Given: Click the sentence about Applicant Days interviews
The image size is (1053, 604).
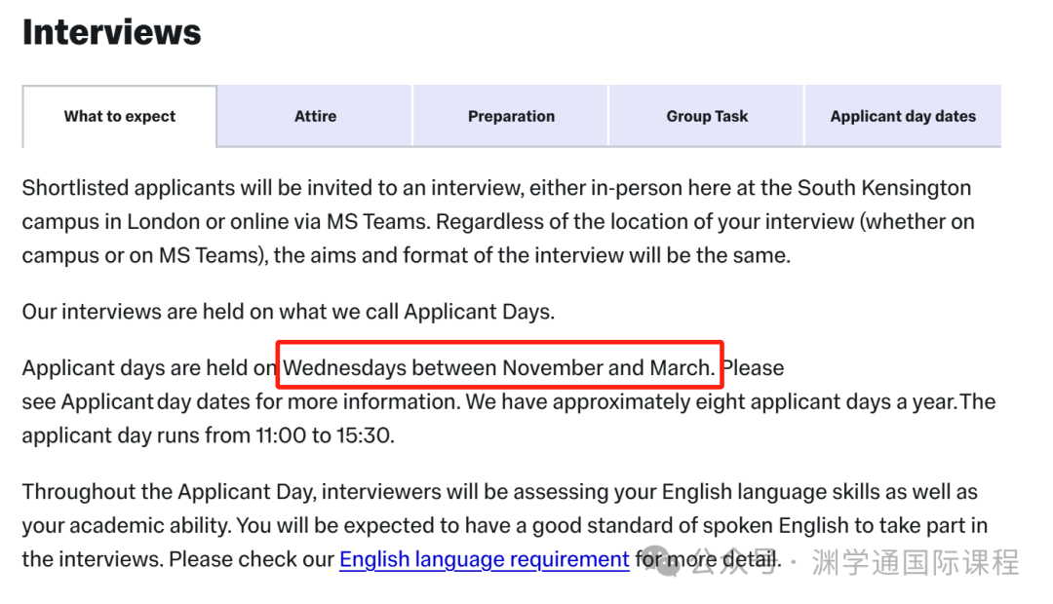Looking at the screenshot, I should coord(288,312).
